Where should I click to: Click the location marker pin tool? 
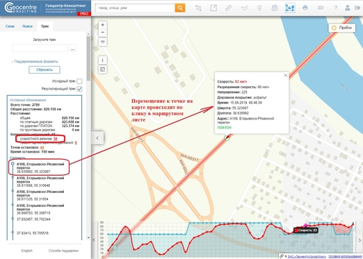point(259,8)
